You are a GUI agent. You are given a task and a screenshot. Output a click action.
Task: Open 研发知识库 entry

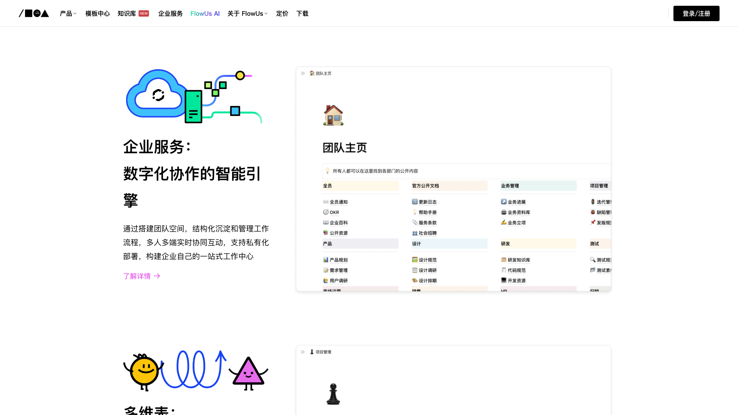coord(515,260)
